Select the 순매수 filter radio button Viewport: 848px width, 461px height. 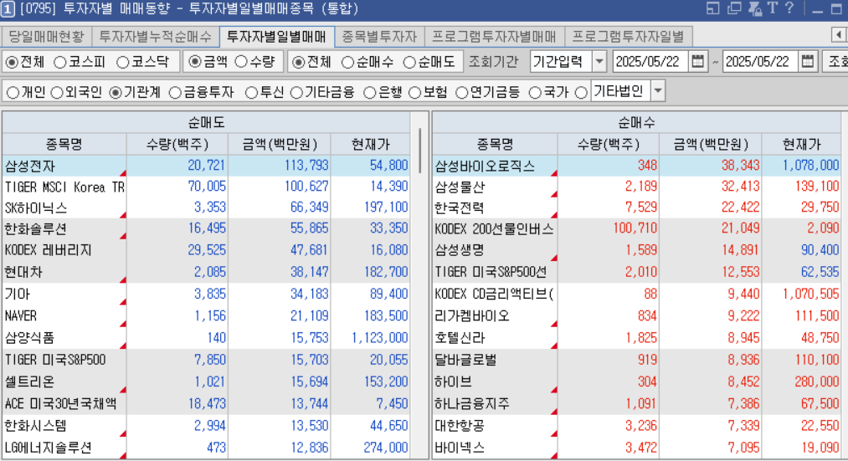(x=347, y=62)
